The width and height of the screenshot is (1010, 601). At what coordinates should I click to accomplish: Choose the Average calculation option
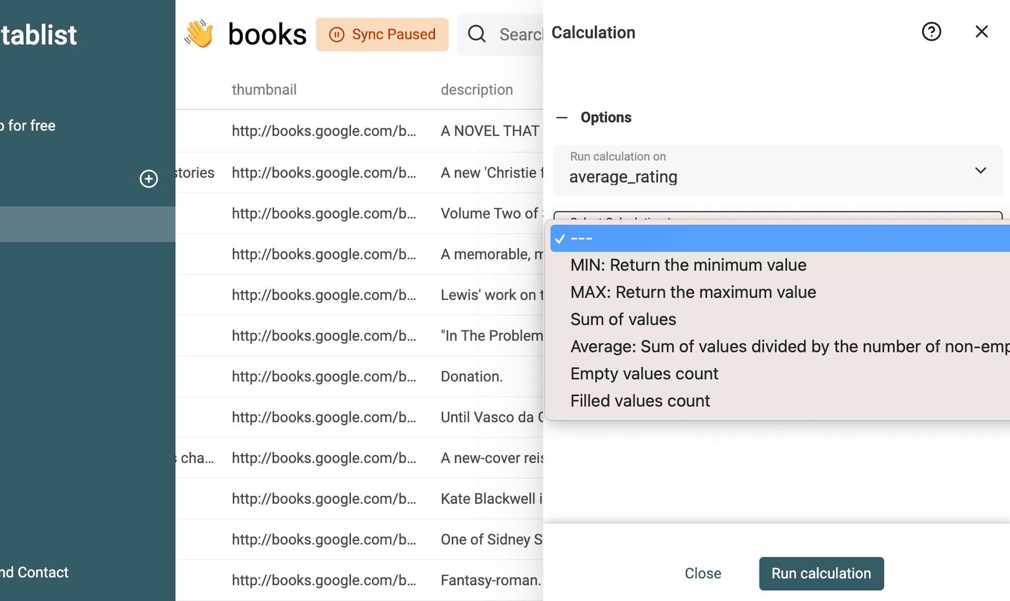pos(736,346)
